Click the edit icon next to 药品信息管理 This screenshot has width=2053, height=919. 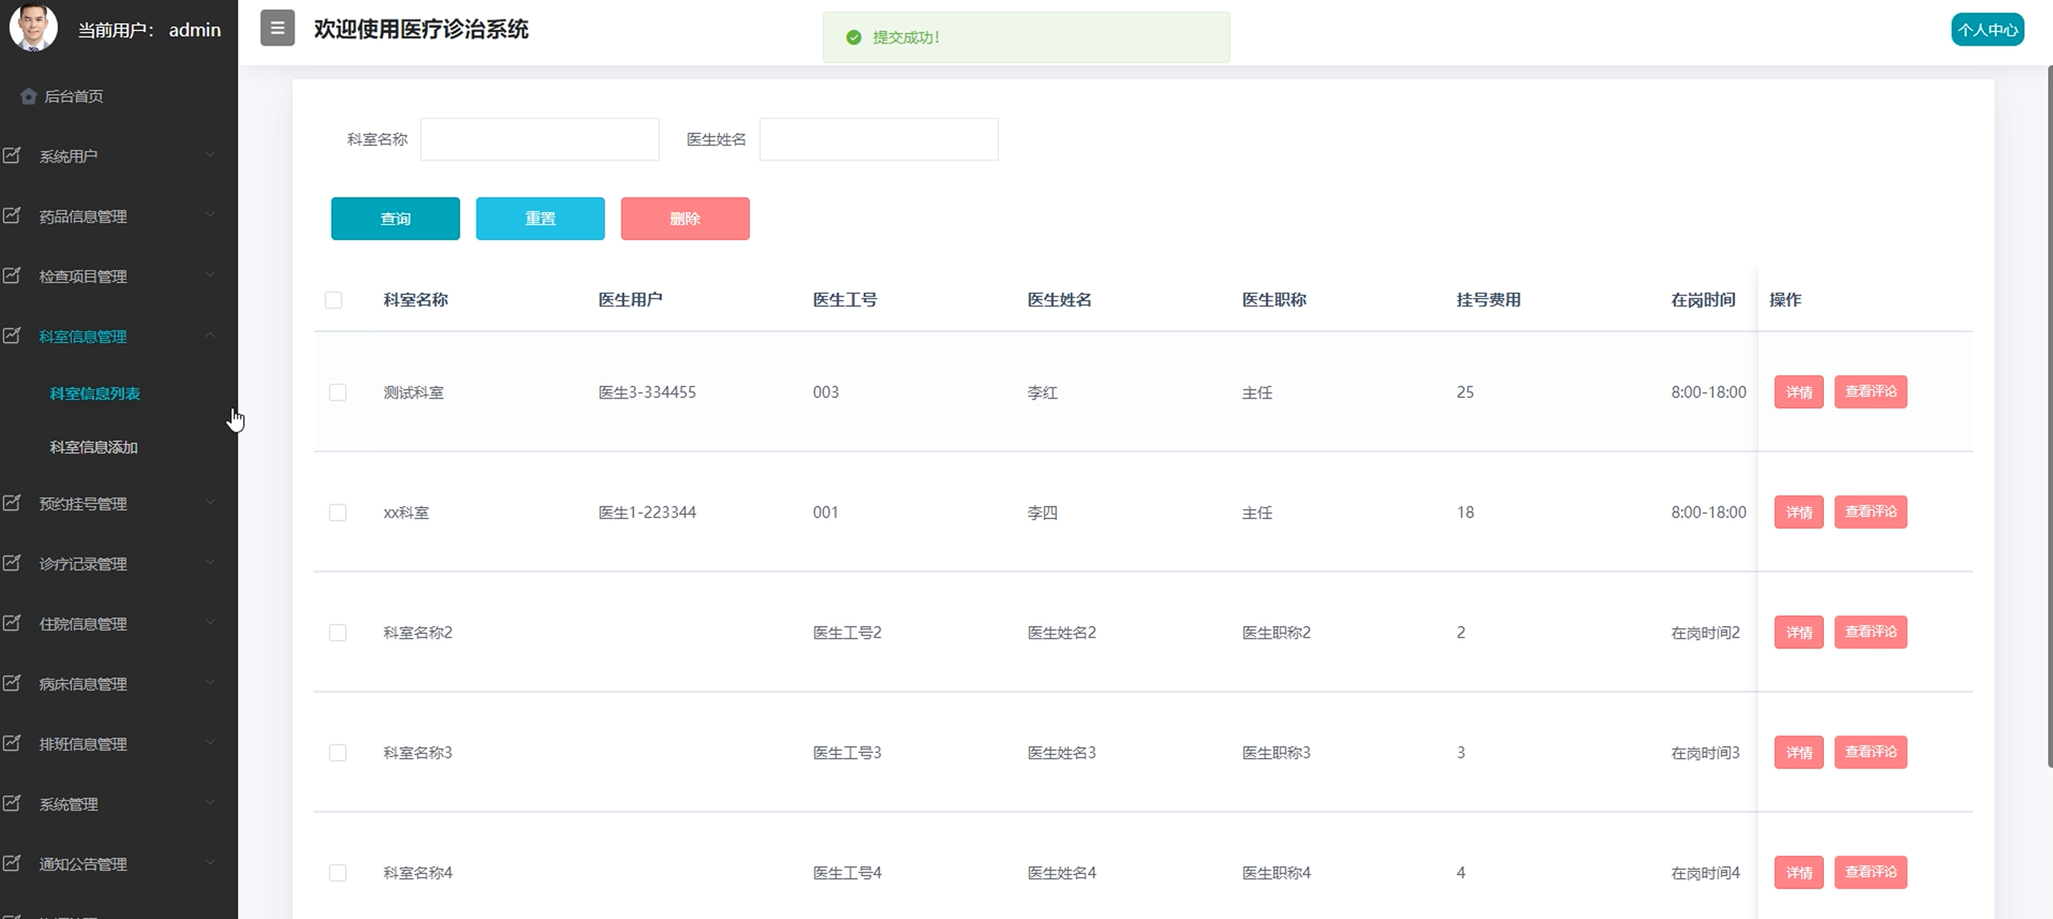coord(12,215)
